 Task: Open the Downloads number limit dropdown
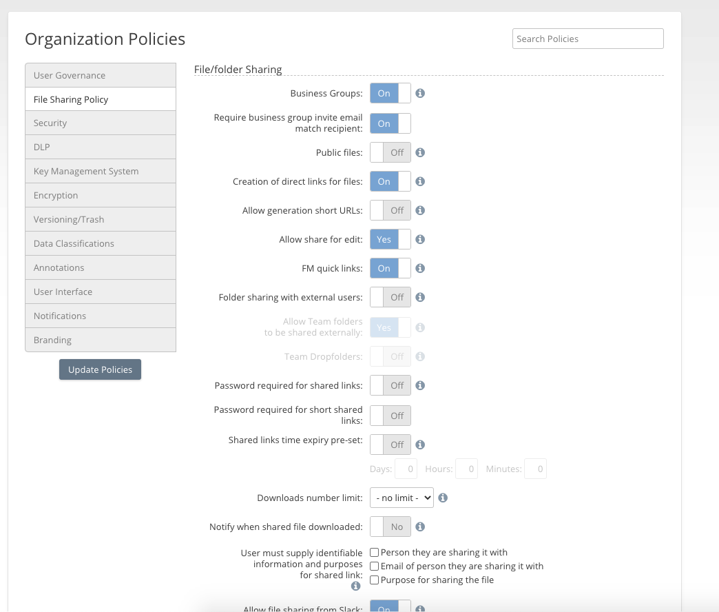pyautogui.click(x=402, y=498)
